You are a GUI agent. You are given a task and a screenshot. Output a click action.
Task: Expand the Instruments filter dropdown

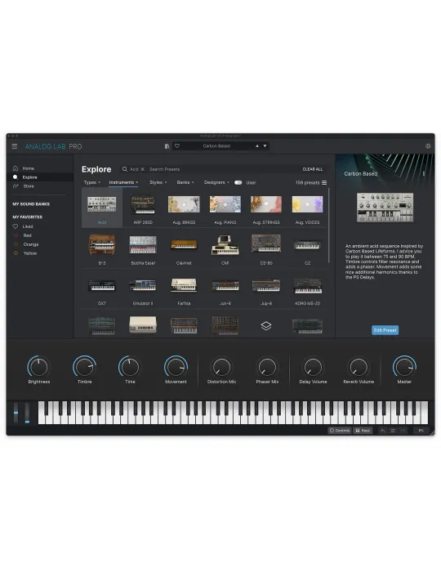click(123, 182)
